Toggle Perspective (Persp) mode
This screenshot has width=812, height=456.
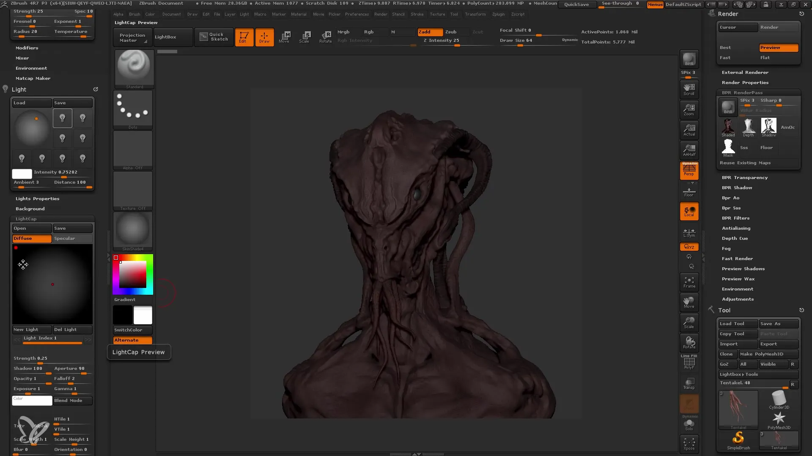pyautogui.click(x=689, y=171)
